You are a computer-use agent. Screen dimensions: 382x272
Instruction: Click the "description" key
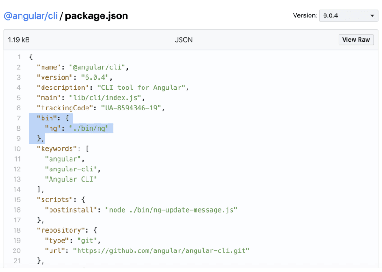coord(63,88)
